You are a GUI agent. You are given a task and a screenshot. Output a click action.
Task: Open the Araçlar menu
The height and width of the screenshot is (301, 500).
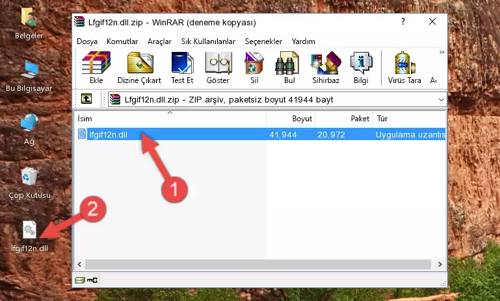(x=159, y=42)
